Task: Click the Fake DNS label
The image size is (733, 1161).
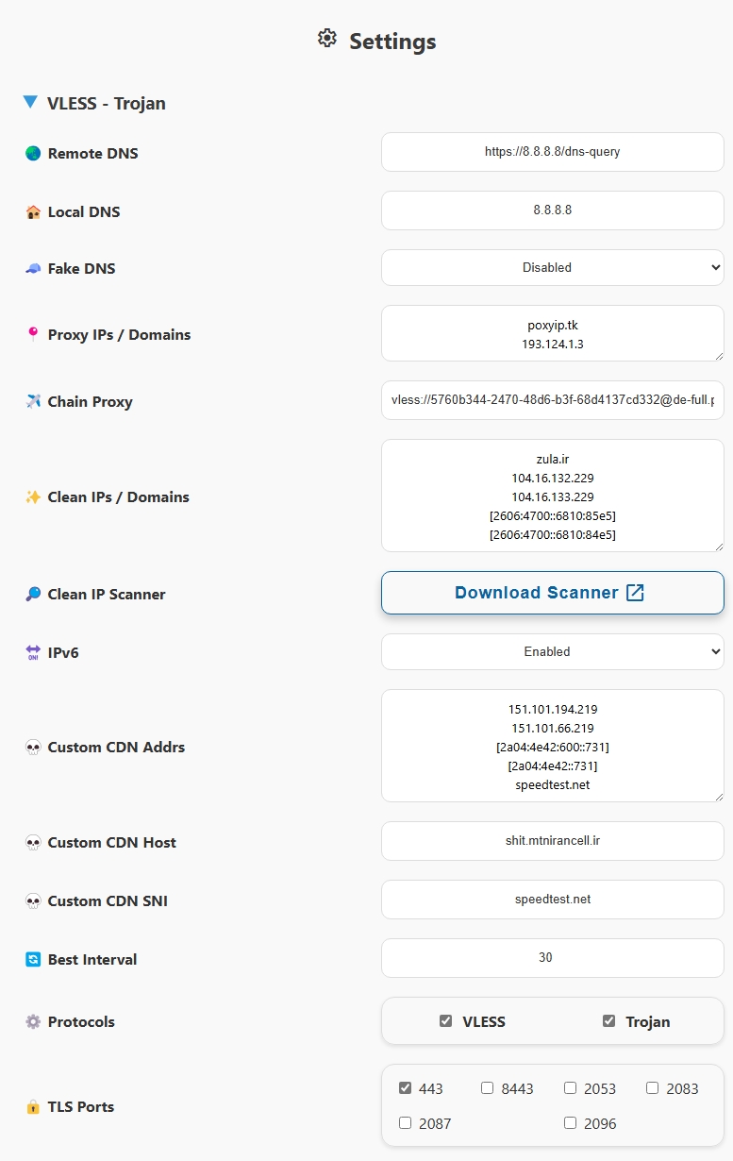Action: [81, 268]
